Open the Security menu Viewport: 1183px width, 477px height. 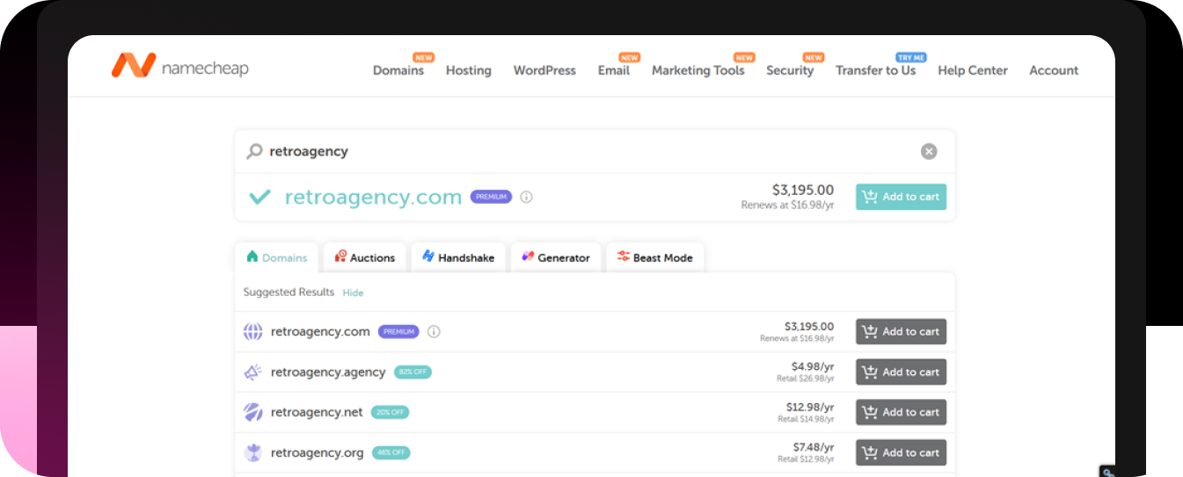click(790, 70)
